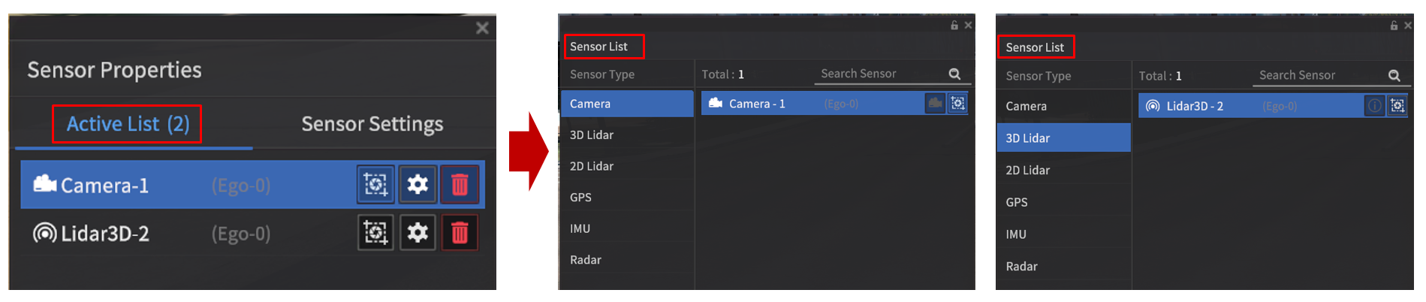The width and height of the screenshot is (1426, 302).
Task: Open the Sensor Settings tab
Action: pyautogui.click(x=372, y=124)
